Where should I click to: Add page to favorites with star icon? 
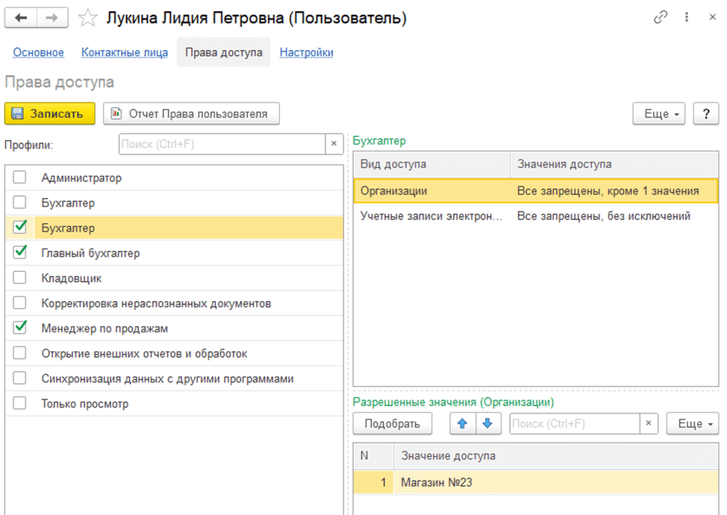[x=88, y=18]
